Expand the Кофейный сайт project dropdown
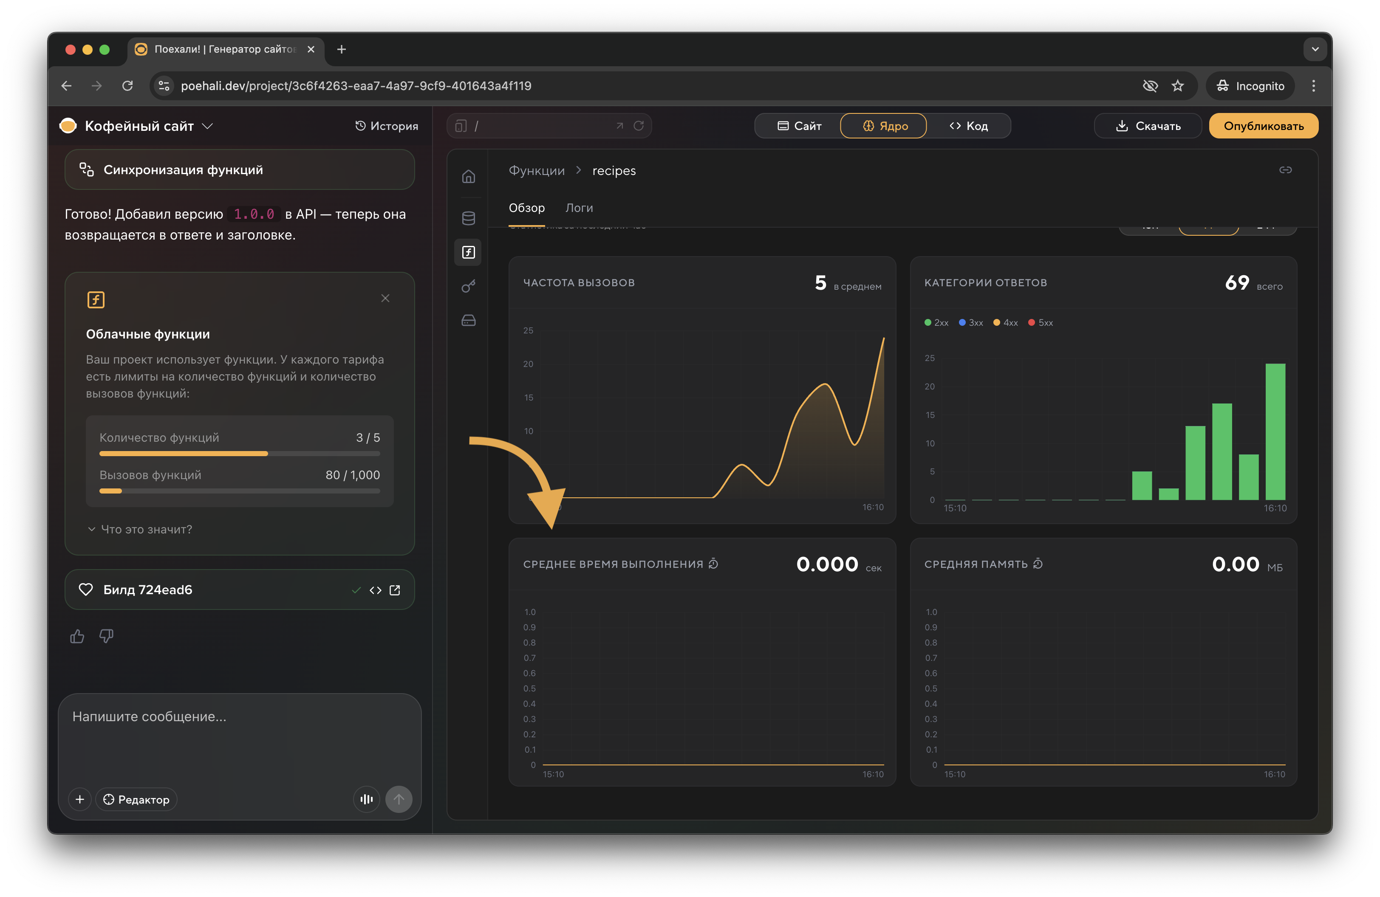 [207, 126]
